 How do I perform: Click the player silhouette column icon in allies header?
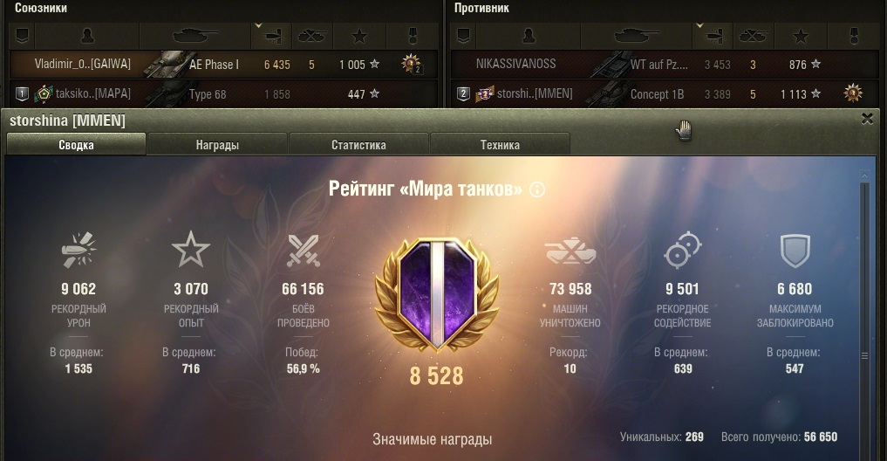point(87,37)
